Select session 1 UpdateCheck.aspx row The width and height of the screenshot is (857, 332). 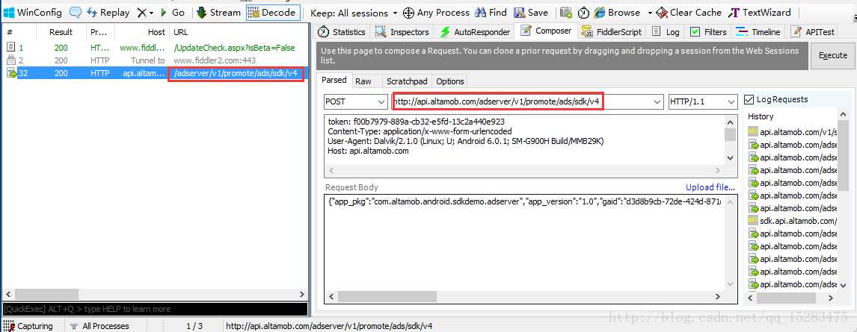(156, 48)
